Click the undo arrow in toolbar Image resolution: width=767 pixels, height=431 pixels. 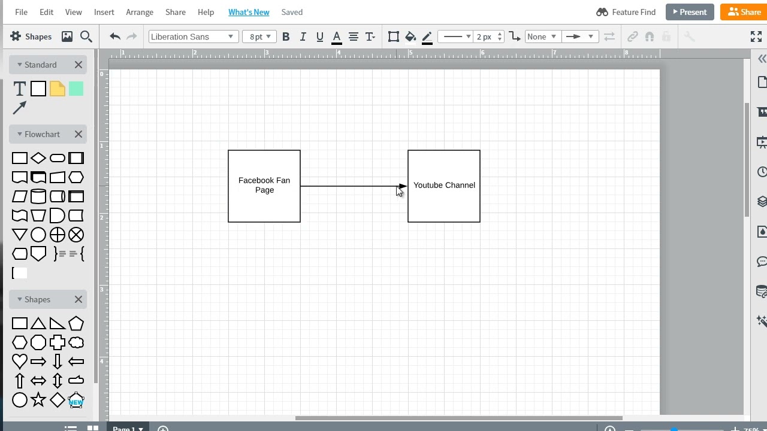pos(115,37)
